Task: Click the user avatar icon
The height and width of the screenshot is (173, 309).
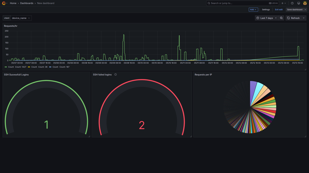Action: pyautogui.click(x=305, y=3)
